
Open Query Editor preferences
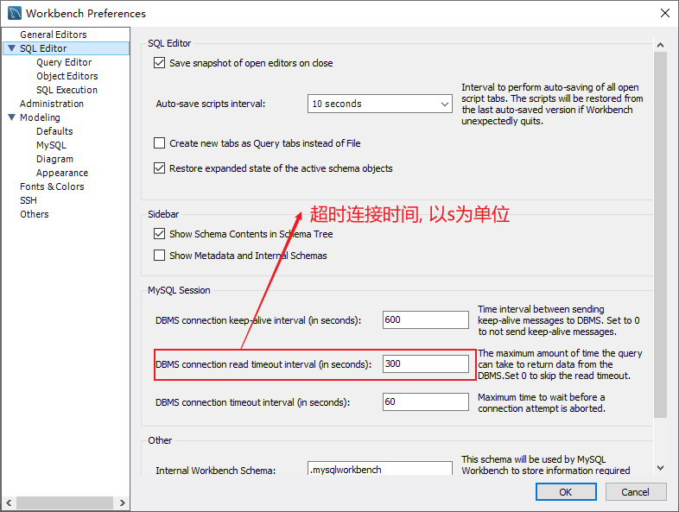64,62
